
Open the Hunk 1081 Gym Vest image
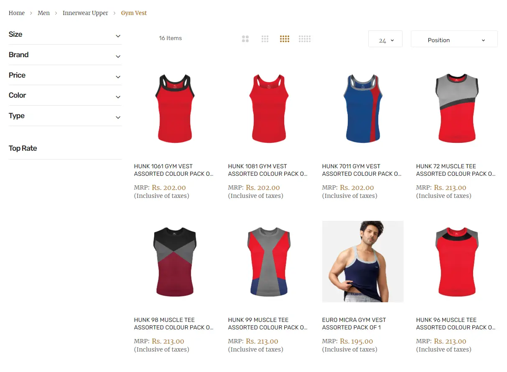click(x=269, y=108)
